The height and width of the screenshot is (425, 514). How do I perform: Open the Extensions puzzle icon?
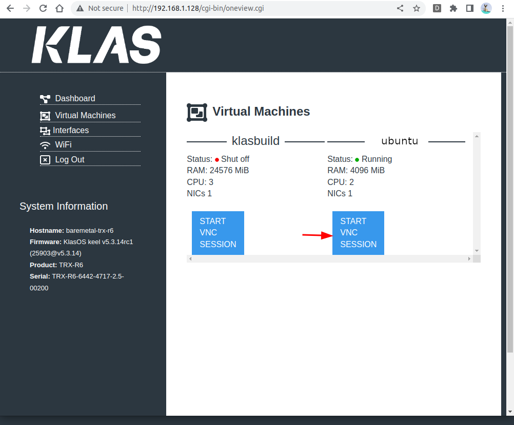tap(453, 8)
